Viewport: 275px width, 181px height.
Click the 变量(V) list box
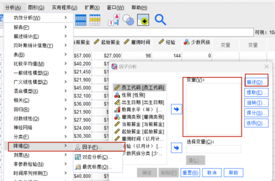(x=214, y=109)
